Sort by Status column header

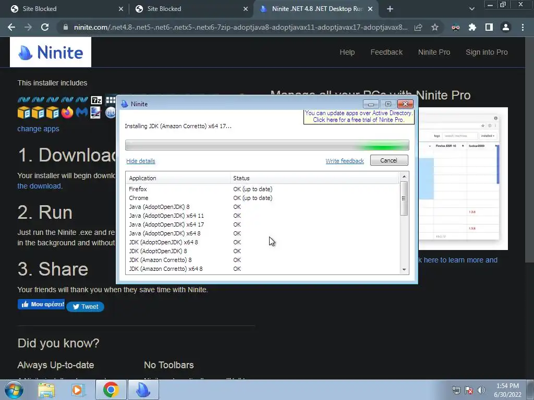click(314, 178)
